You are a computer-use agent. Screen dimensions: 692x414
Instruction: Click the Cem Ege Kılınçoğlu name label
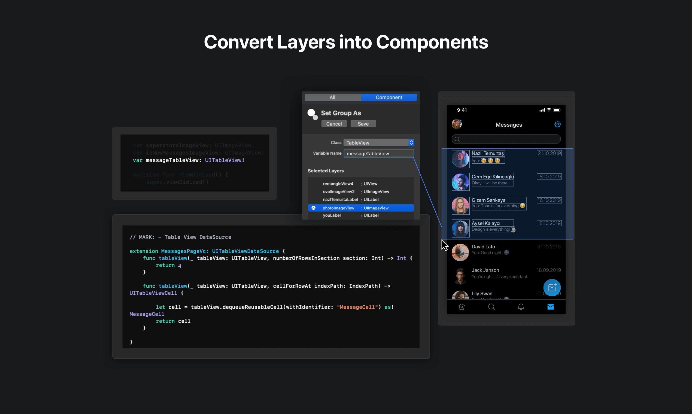tap(493, 176)
